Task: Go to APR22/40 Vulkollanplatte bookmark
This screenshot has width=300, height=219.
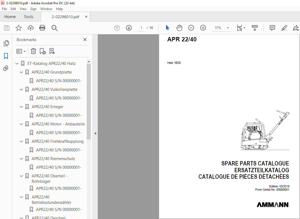Action: 54,89
